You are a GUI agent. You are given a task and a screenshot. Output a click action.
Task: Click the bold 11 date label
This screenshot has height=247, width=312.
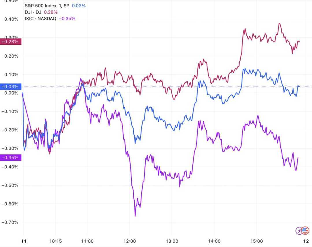click(23, 241)
